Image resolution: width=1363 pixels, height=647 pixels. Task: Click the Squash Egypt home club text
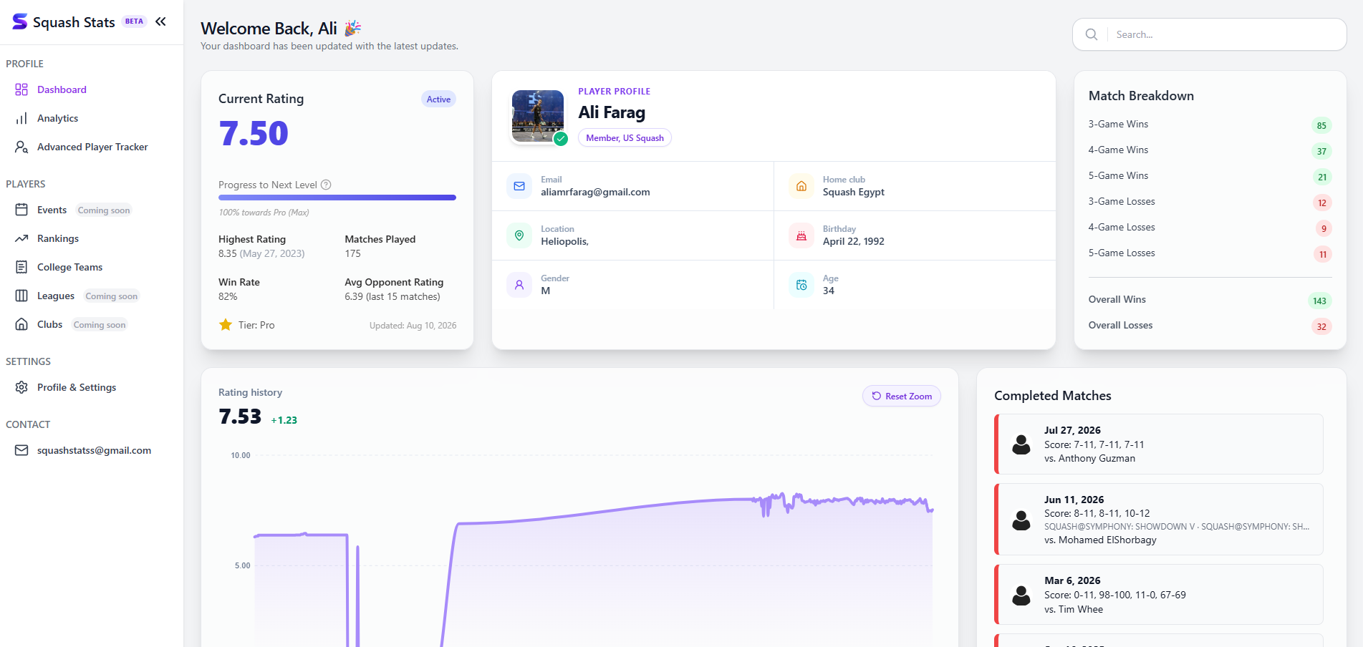853,192
